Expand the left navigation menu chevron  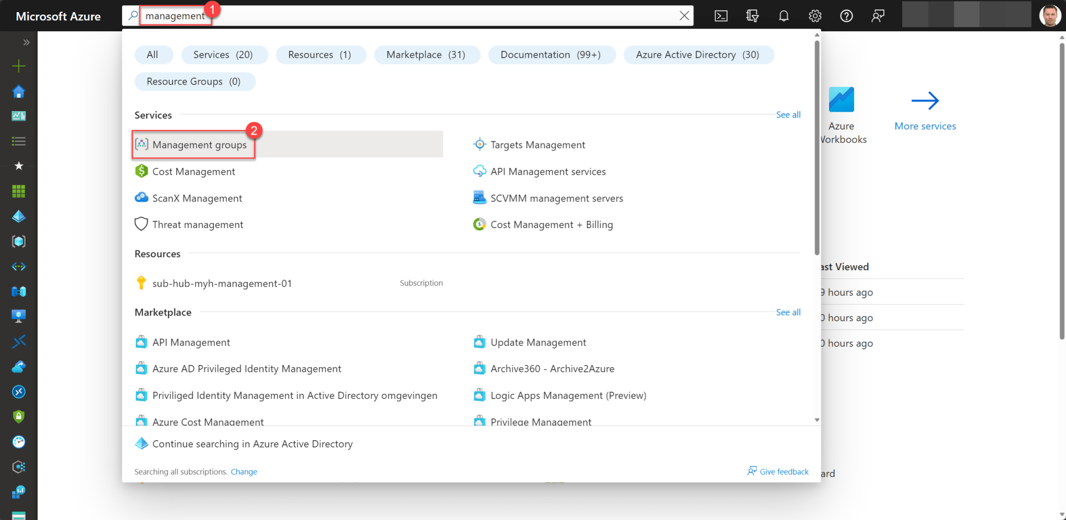[27, 42]
